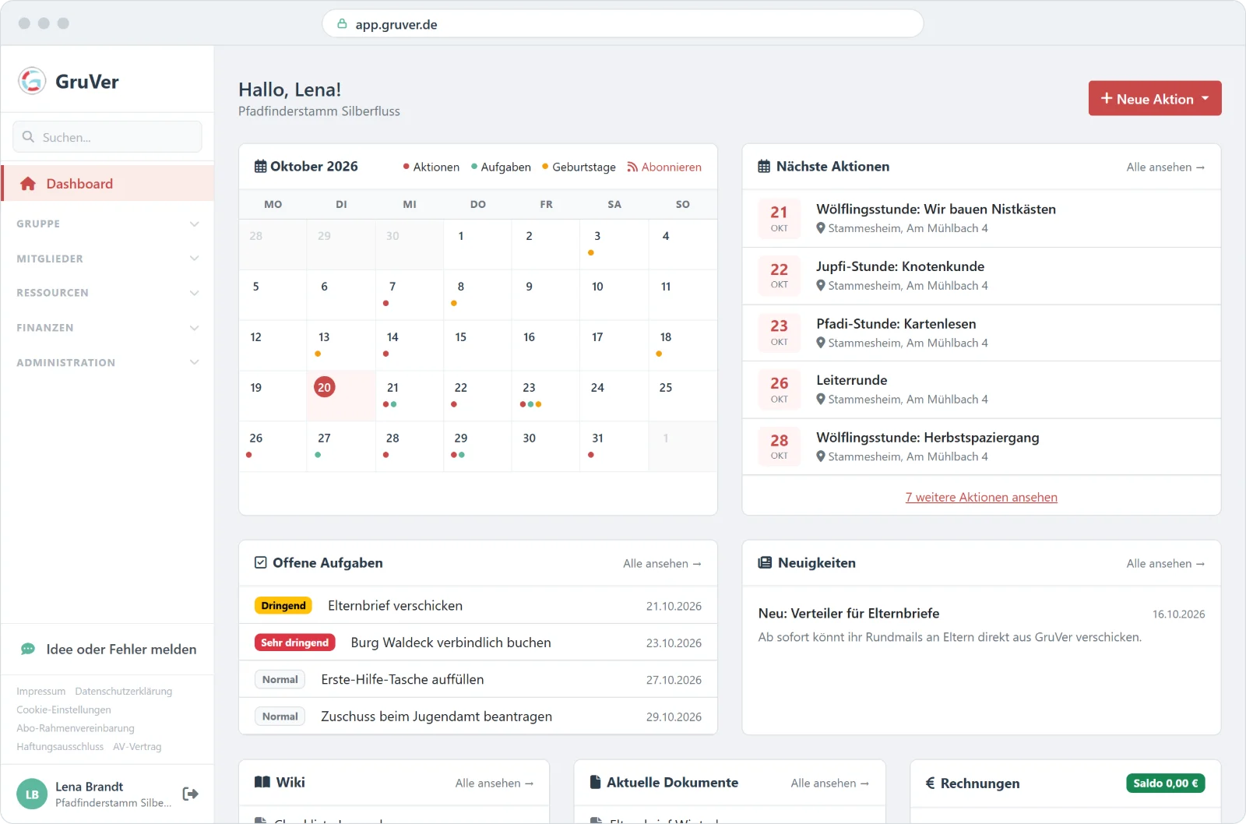Click the Saldo 0,00 € badge
Screen dimensions: 1246x824
(x=1166, y=783)
